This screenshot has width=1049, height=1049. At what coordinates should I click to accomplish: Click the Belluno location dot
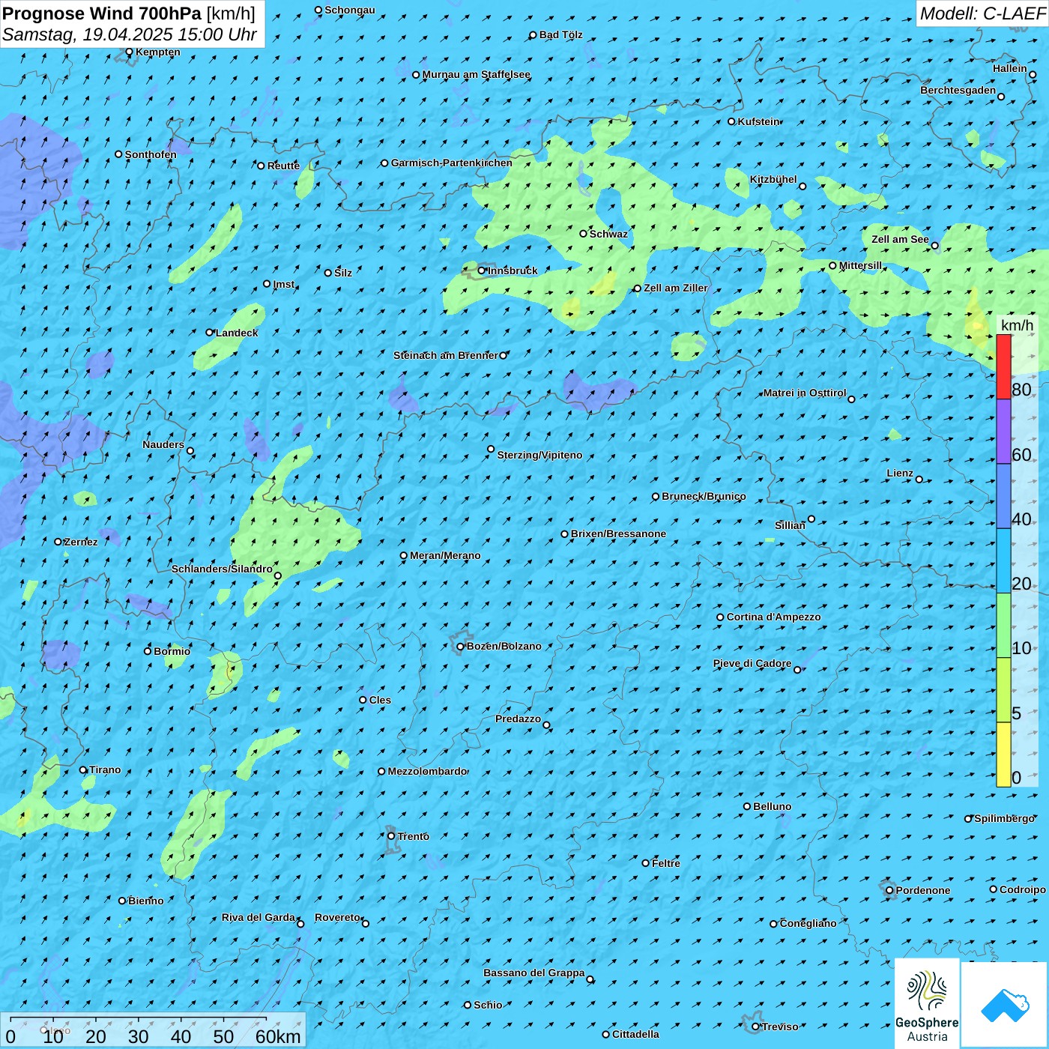point(746,807)
